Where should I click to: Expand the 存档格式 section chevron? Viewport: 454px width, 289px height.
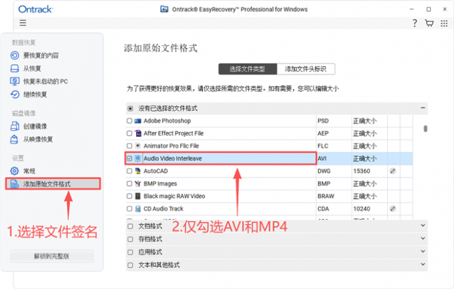tap(423, 238)
